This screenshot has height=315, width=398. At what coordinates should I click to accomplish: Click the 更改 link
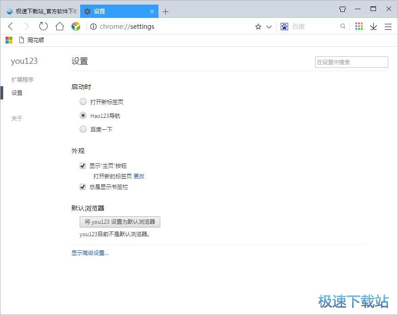click(x=139, y=176)
